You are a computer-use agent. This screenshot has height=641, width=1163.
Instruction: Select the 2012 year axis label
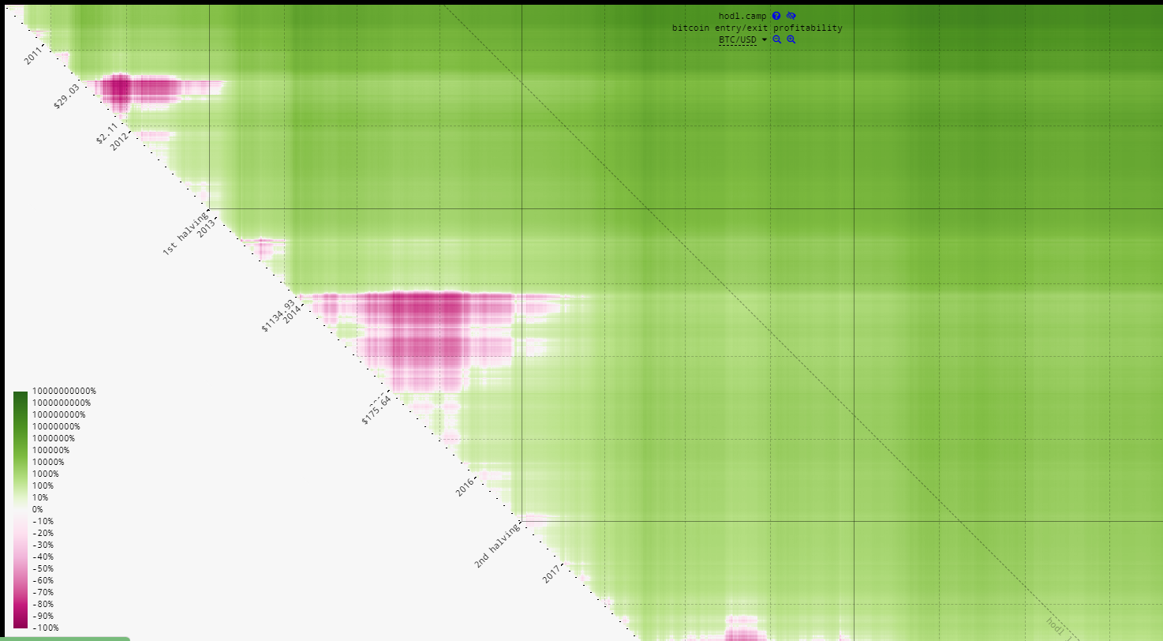120,142
